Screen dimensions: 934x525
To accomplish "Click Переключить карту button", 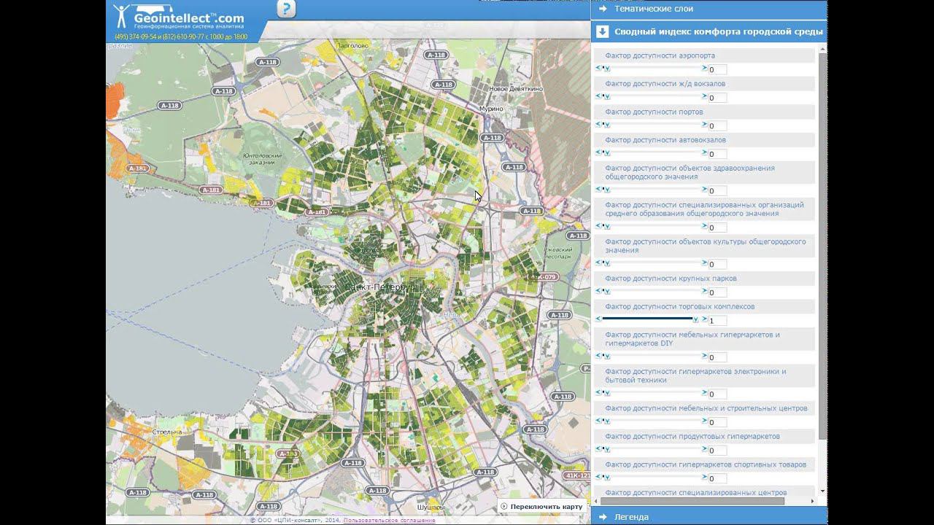I will [542, 506].
